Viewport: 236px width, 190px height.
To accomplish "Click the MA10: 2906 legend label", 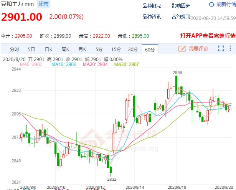I will [64, 64].
